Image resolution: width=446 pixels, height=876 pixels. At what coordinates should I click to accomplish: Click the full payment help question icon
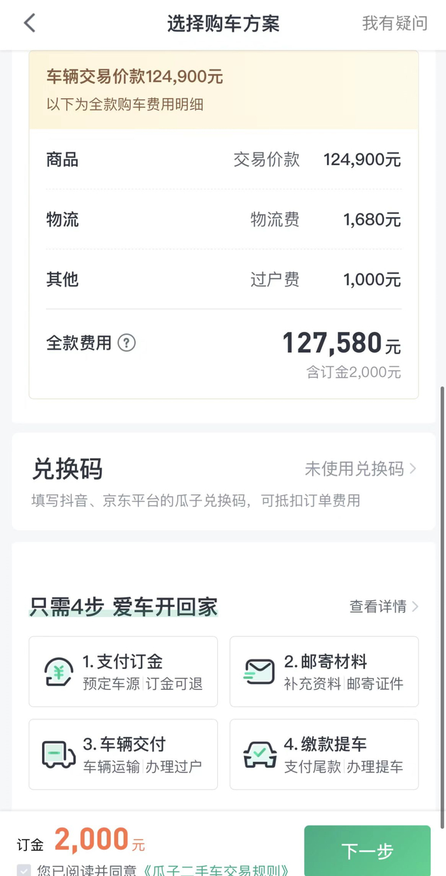(127, 343)
